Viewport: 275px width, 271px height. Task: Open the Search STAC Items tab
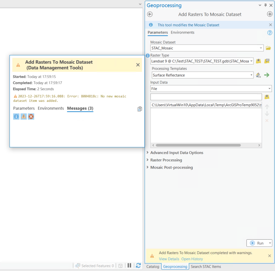[206, 266]
